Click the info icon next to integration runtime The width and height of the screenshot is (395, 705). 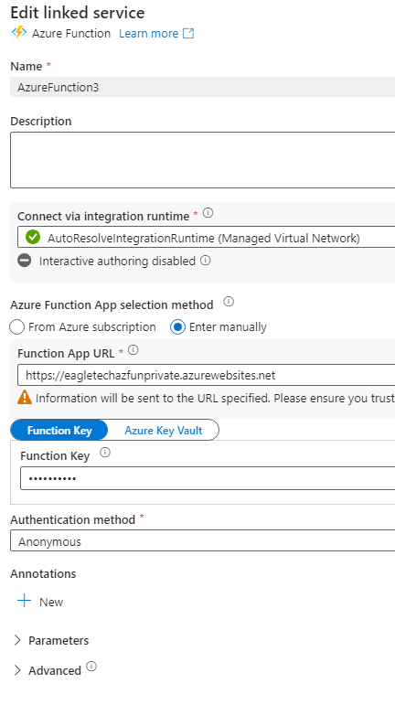pyautogui.click(x=208, y=213)
